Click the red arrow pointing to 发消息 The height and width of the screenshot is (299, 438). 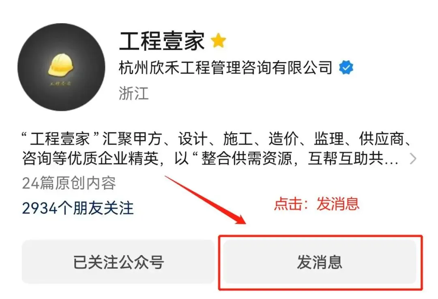205,200
